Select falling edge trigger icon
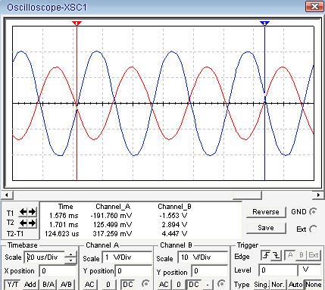This screenshot has height=290, width=325. (x=277, y=256)
